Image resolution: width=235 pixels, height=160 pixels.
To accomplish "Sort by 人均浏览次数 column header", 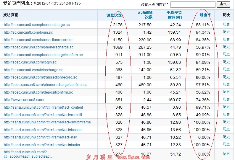I will pyautogui.click(x=145, y=15).
